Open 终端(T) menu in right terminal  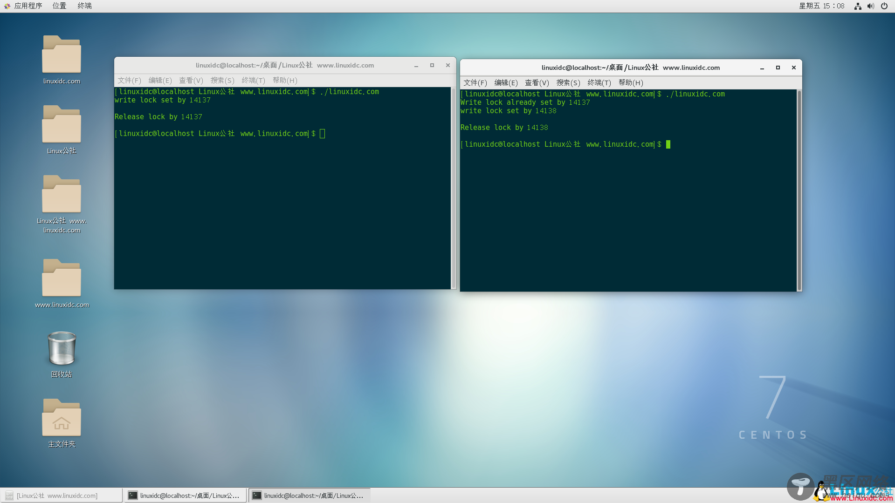click(599, 83)
